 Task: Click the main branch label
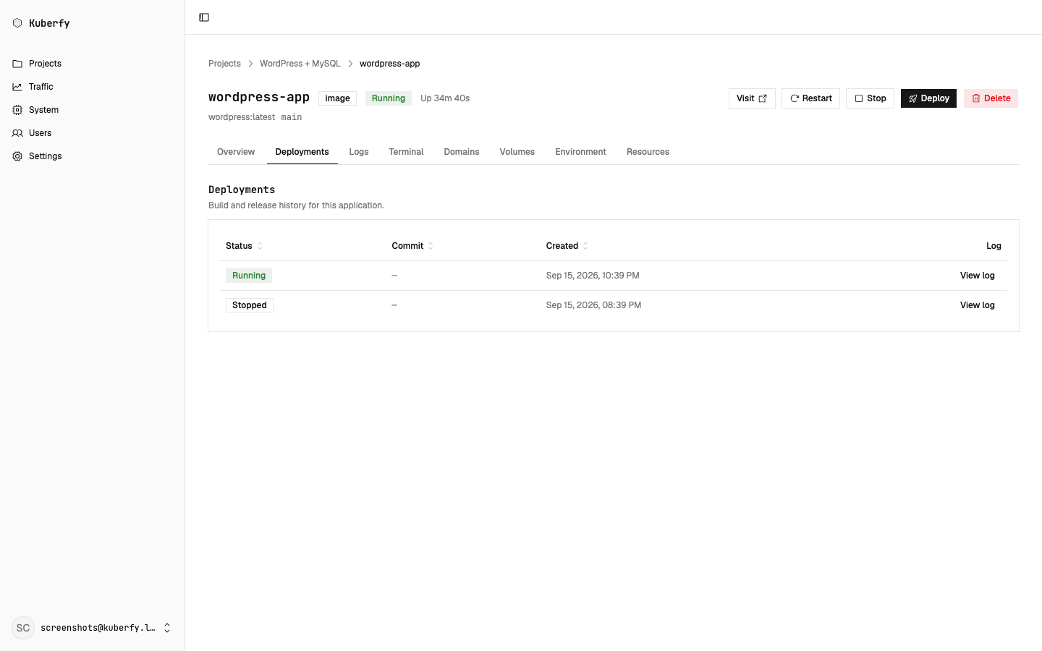292,117
